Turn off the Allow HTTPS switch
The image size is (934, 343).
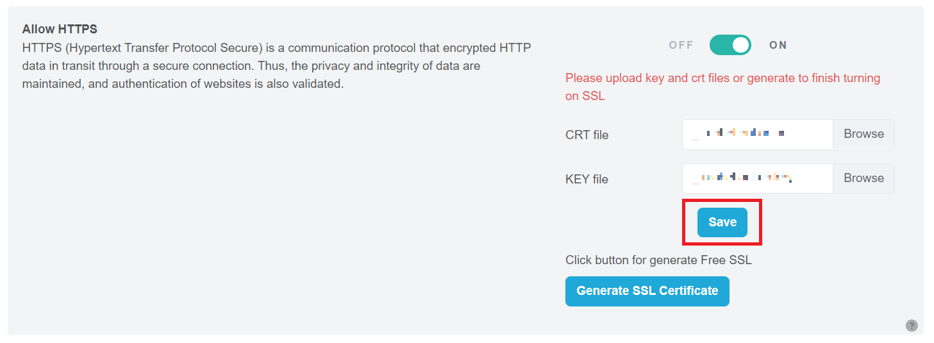tap(730, 45)
